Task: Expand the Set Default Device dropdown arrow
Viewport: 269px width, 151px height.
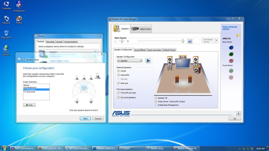Action: pos(217,41)
